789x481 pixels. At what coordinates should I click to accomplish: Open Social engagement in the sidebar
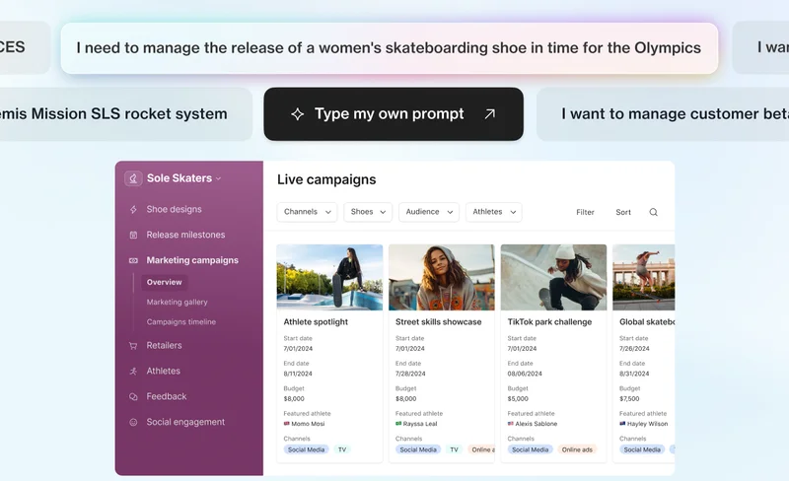[185, 422]
